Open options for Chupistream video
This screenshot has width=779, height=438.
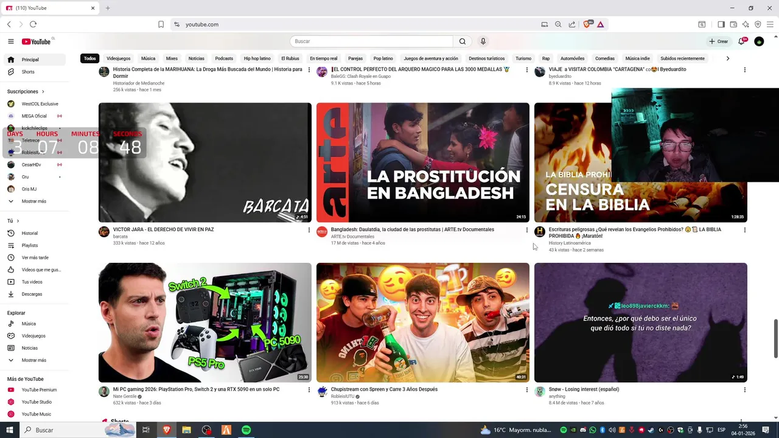tap(526, 390)
